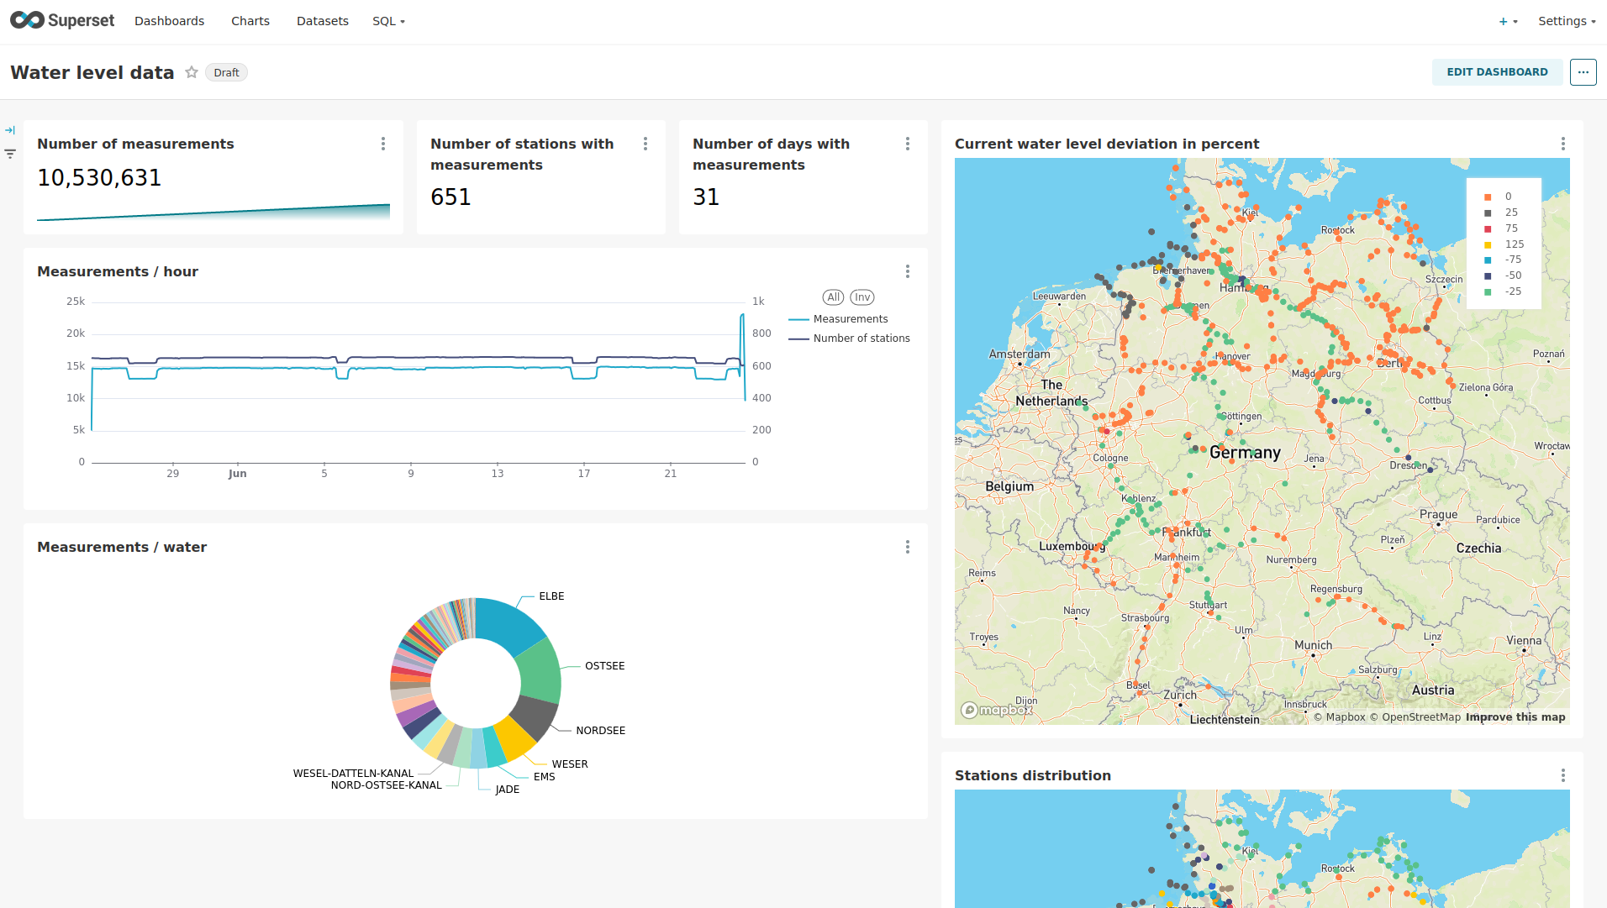Open Measurements / water chart options menu
The image size is (1607, 908).
click(908, 547)
